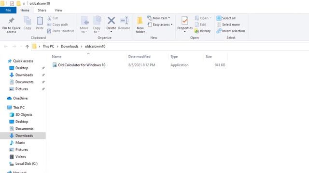Switch to the View ribbon tab
Image resolution: width=309 pixels, height=173 pixels.
pos(58,10)
